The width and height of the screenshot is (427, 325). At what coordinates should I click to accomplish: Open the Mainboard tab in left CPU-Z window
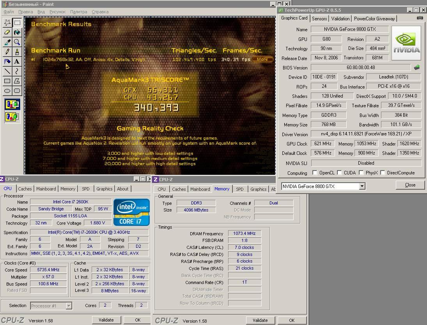[46, 189]
